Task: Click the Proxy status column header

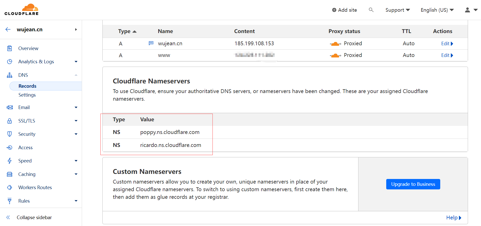Action: click(344, 31)
